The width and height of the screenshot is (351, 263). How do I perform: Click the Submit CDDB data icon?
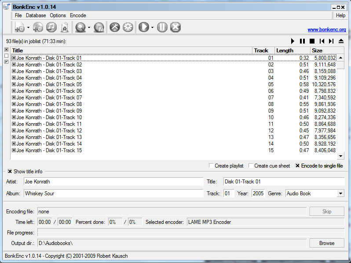point(99,27)
